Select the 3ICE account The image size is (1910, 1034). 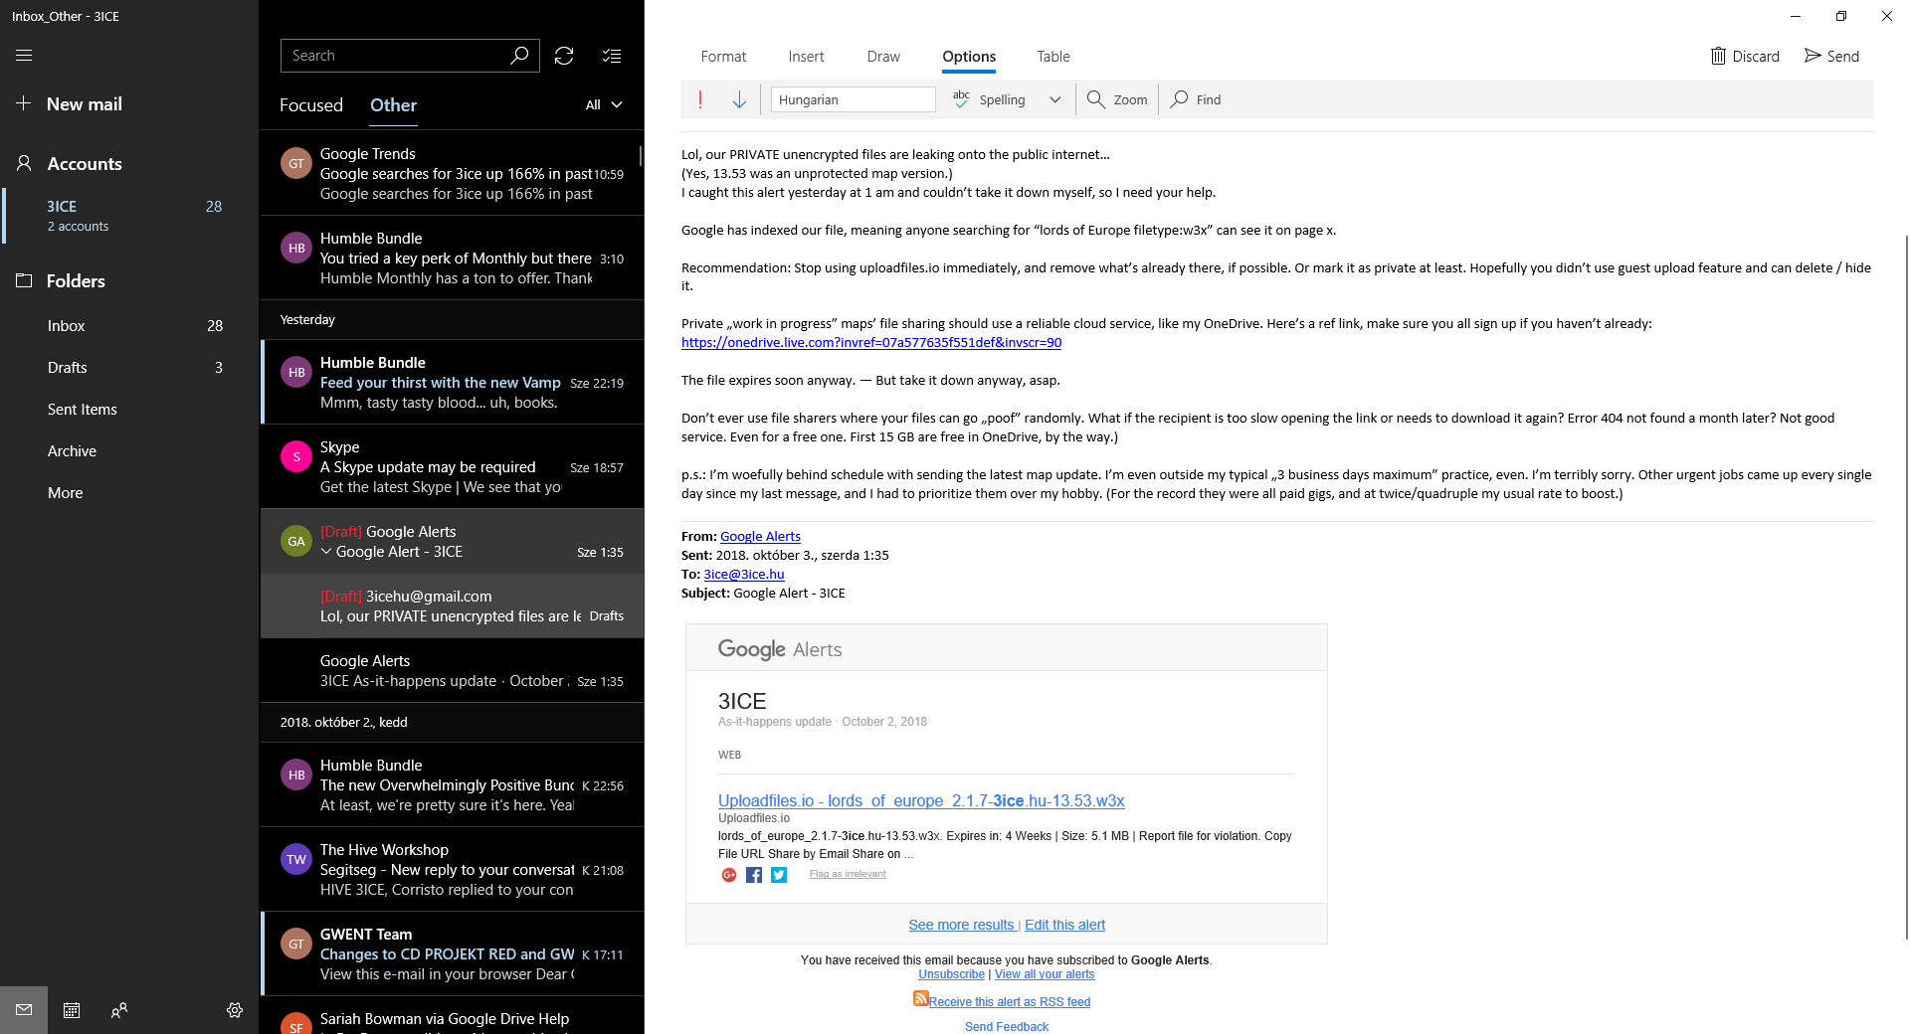129,216
